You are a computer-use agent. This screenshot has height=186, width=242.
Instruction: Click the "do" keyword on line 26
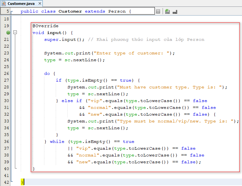47,74
